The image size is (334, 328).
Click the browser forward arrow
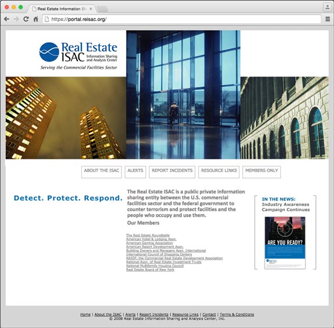coord(16,19)
